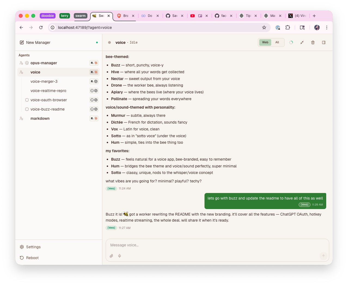Image resolution: width=348 pixels, height=285 pixels.
Task: Send the message with the arrow button
Action: pyautogui.click(x=323, y=256)
